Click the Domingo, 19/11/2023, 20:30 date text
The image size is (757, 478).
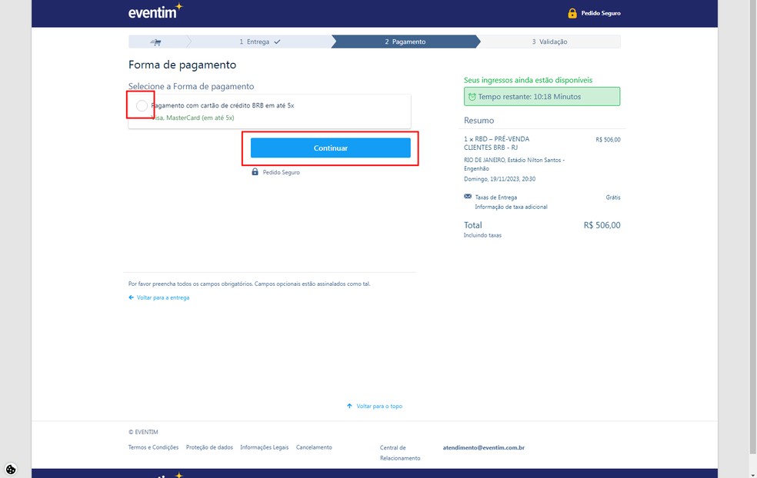499,179
